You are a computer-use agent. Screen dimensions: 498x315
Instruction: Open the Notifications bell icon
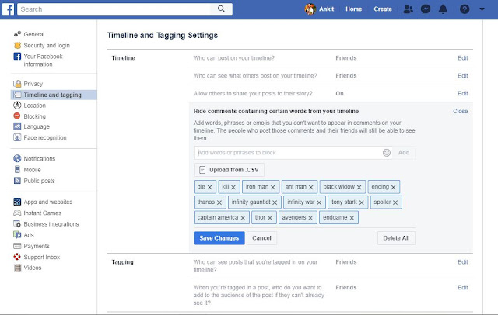click(x=443, y=9)
